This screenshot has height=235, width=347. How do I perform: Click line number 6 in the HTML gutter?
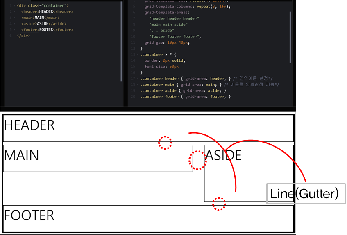coord(11,36)
